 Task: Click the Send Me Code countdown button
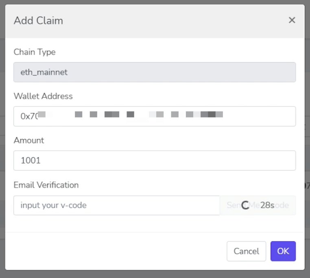click(258, 205)
